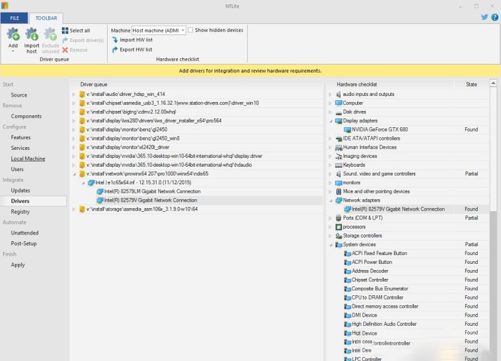501x361 pixels.
Task: Open the Twitter bird icon
Action: coord(484,18)
